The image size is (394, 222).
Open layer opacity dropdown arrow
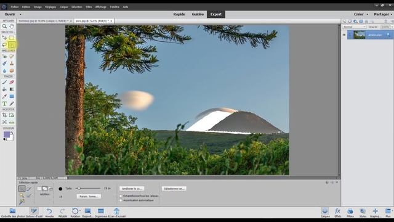[x=392, y=27]
